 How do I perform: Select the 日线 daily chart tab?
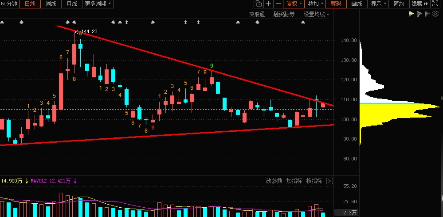point(30,4)
